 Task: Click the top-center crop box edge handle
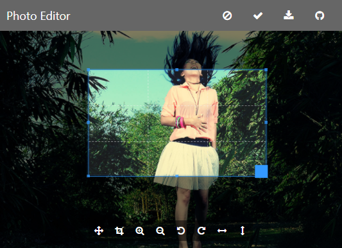click(177, 70)
